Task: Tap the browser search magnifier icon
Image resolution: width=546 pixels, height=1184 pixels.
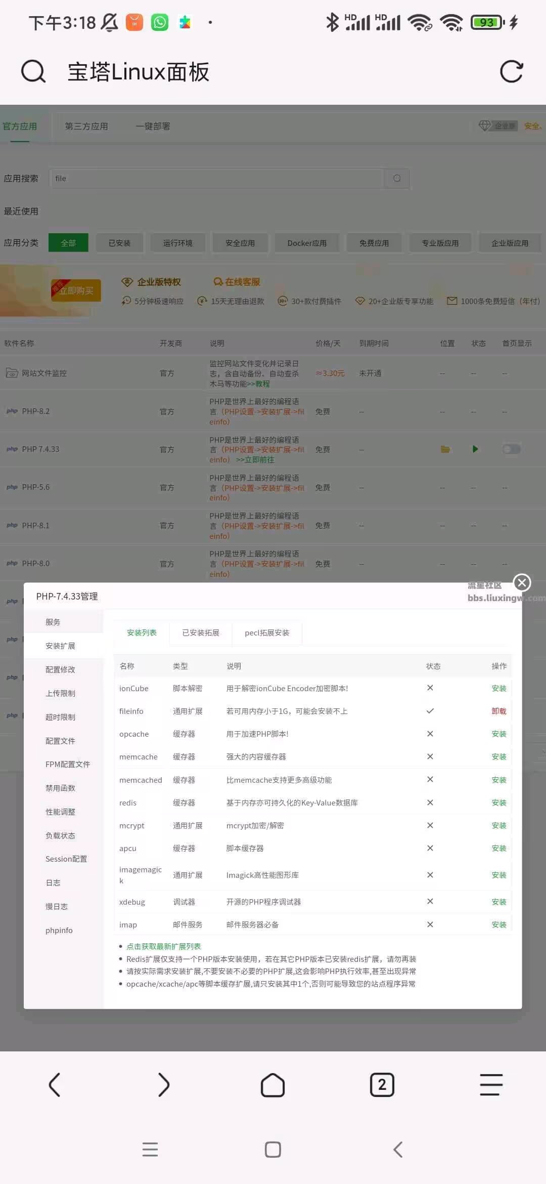Action: [33, 71]
